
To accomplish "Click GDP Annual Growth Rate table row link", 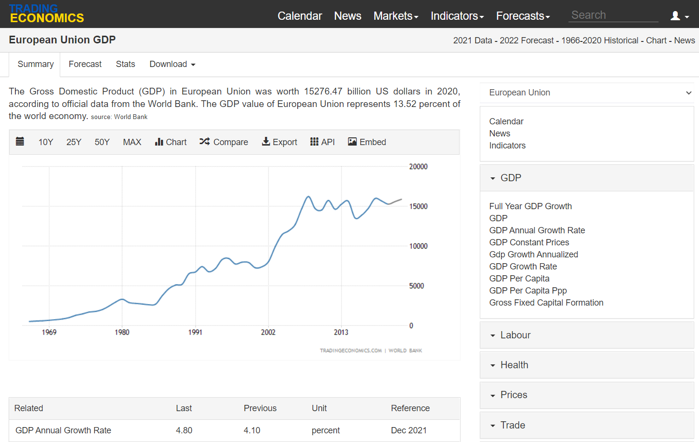I will pyautogui.click(x=63, y=430).
